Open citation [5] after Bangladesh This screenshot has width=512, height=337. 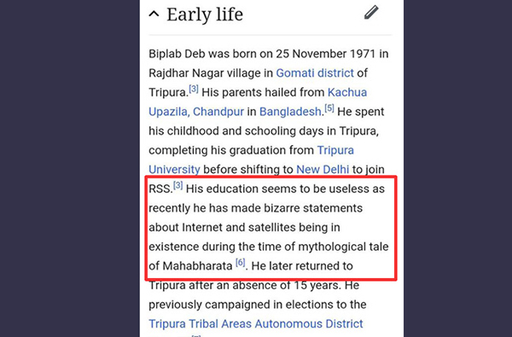[x=329, y=108]
